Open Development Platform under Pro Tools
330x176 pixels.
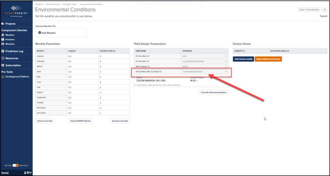tap(17, 77)
